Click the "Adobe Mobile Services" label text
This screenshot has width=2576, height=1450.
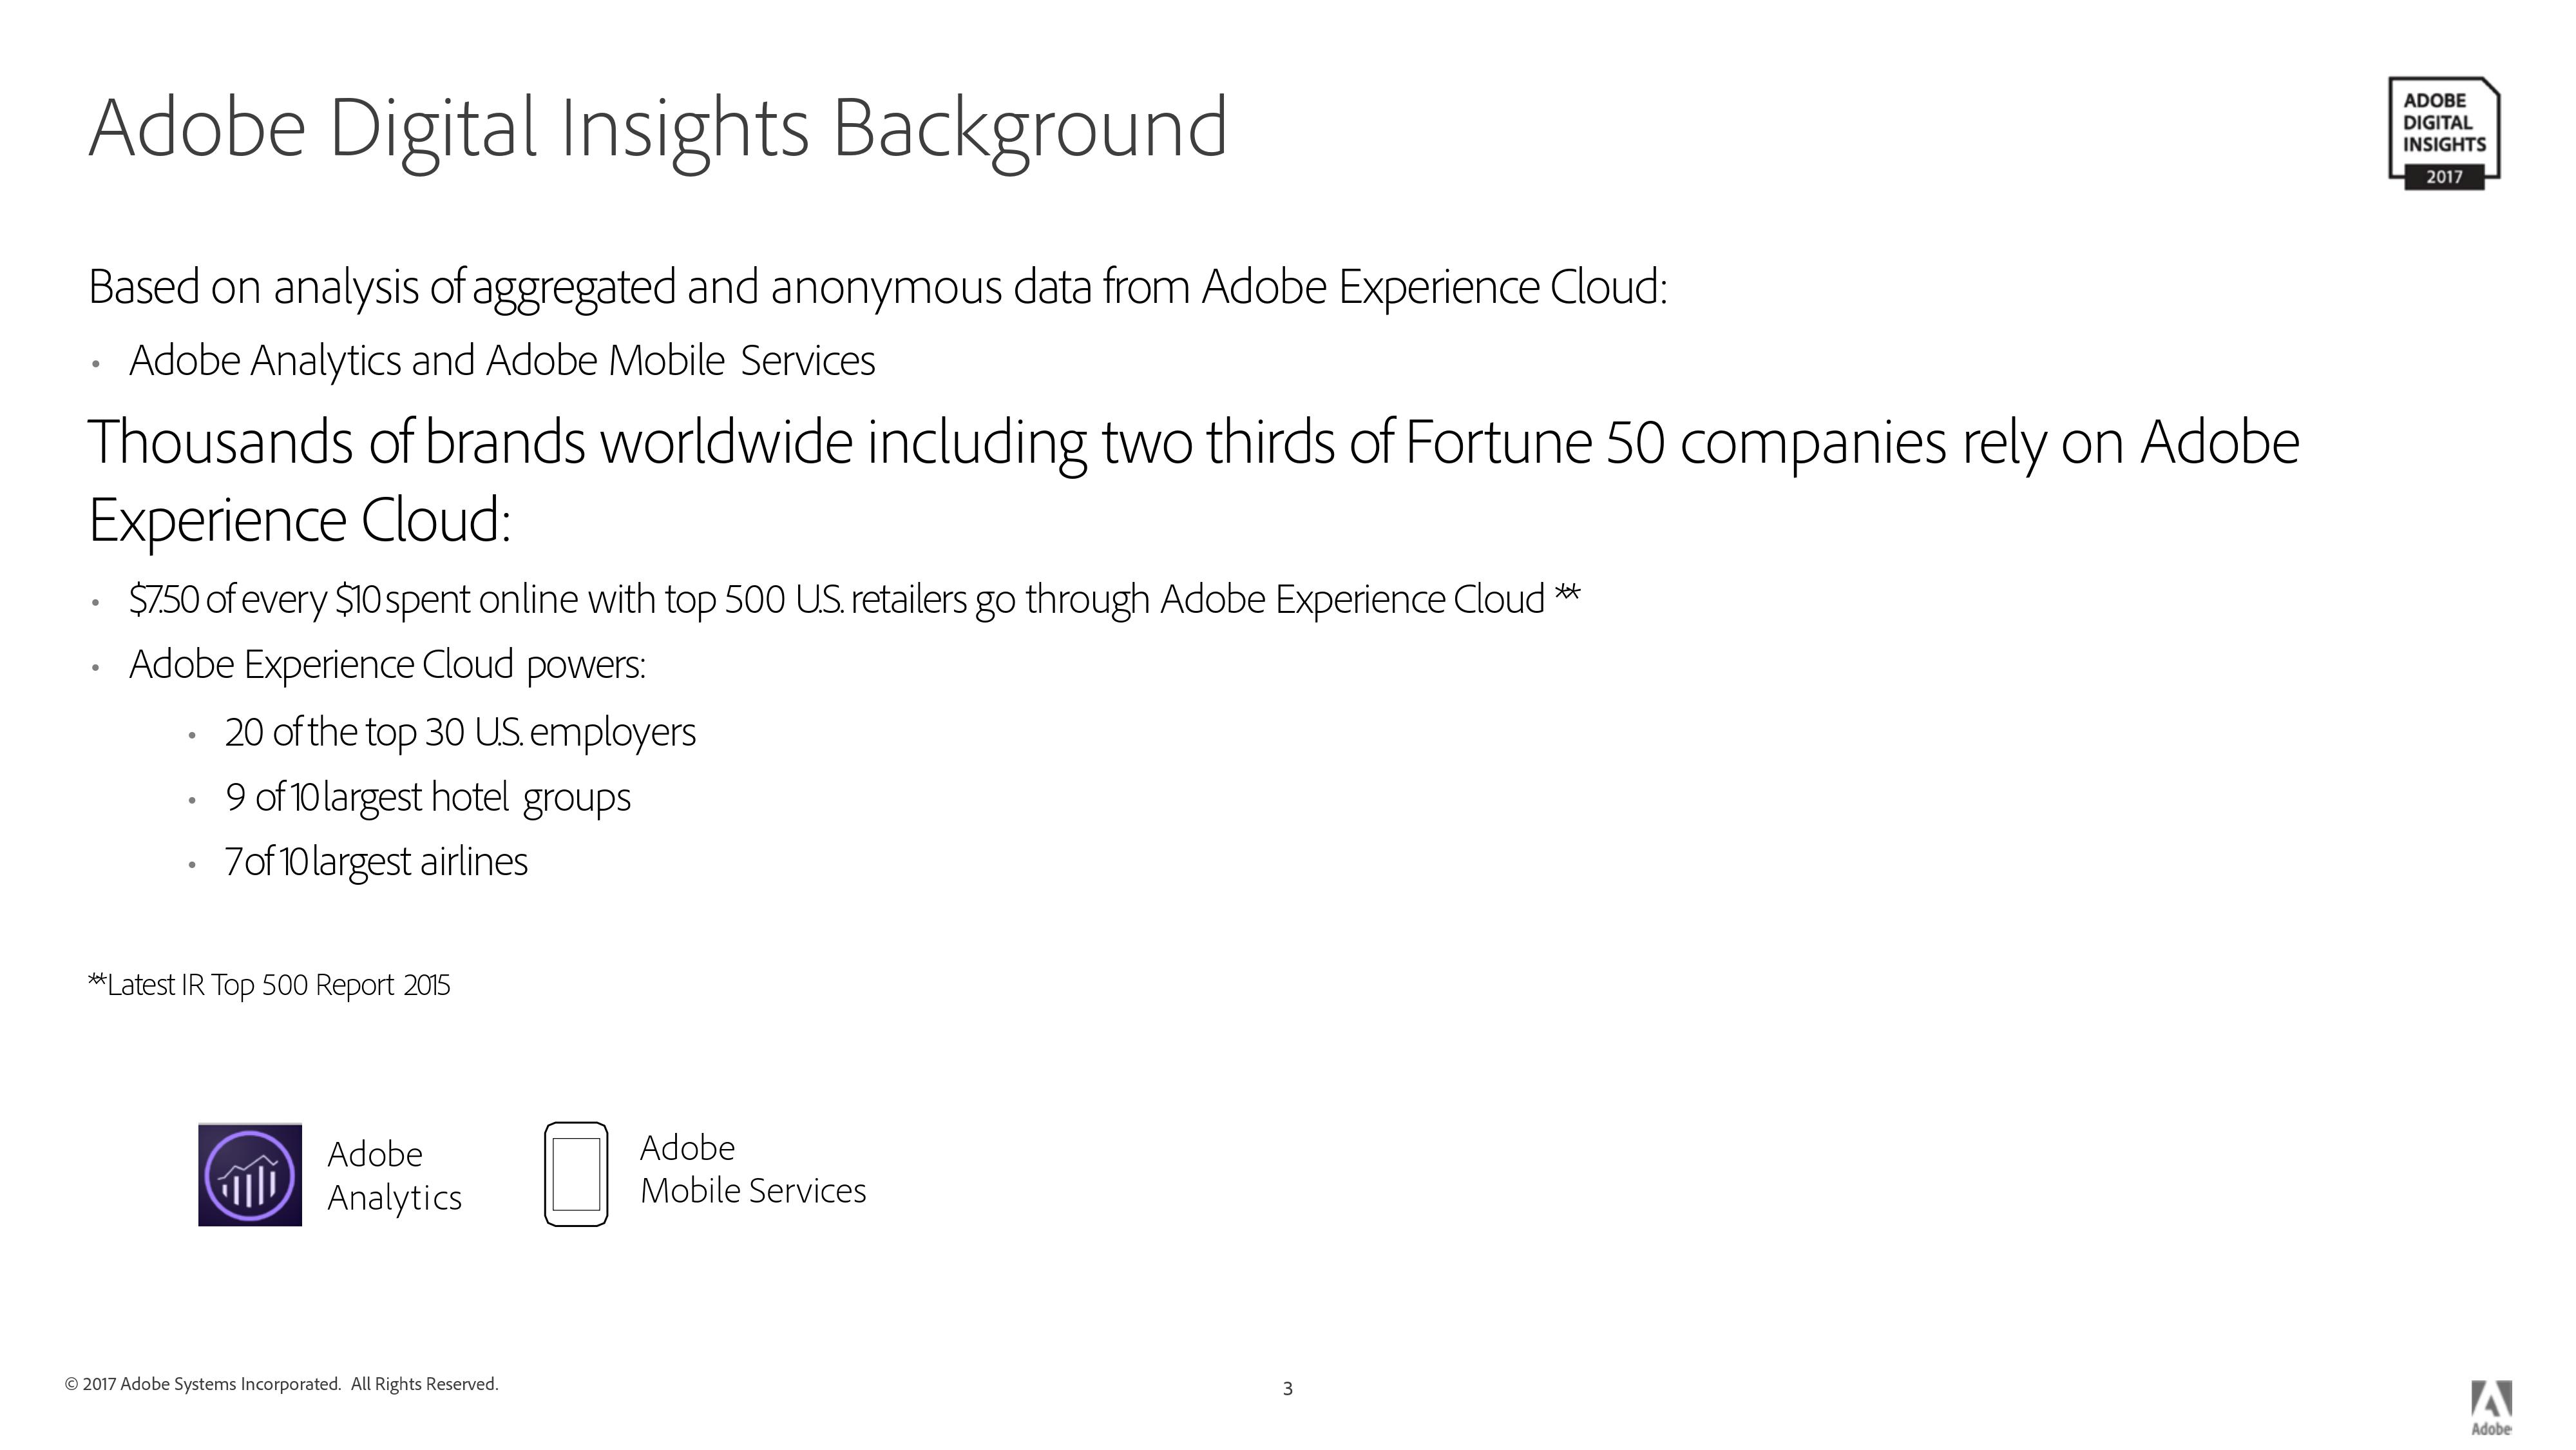752,1169
